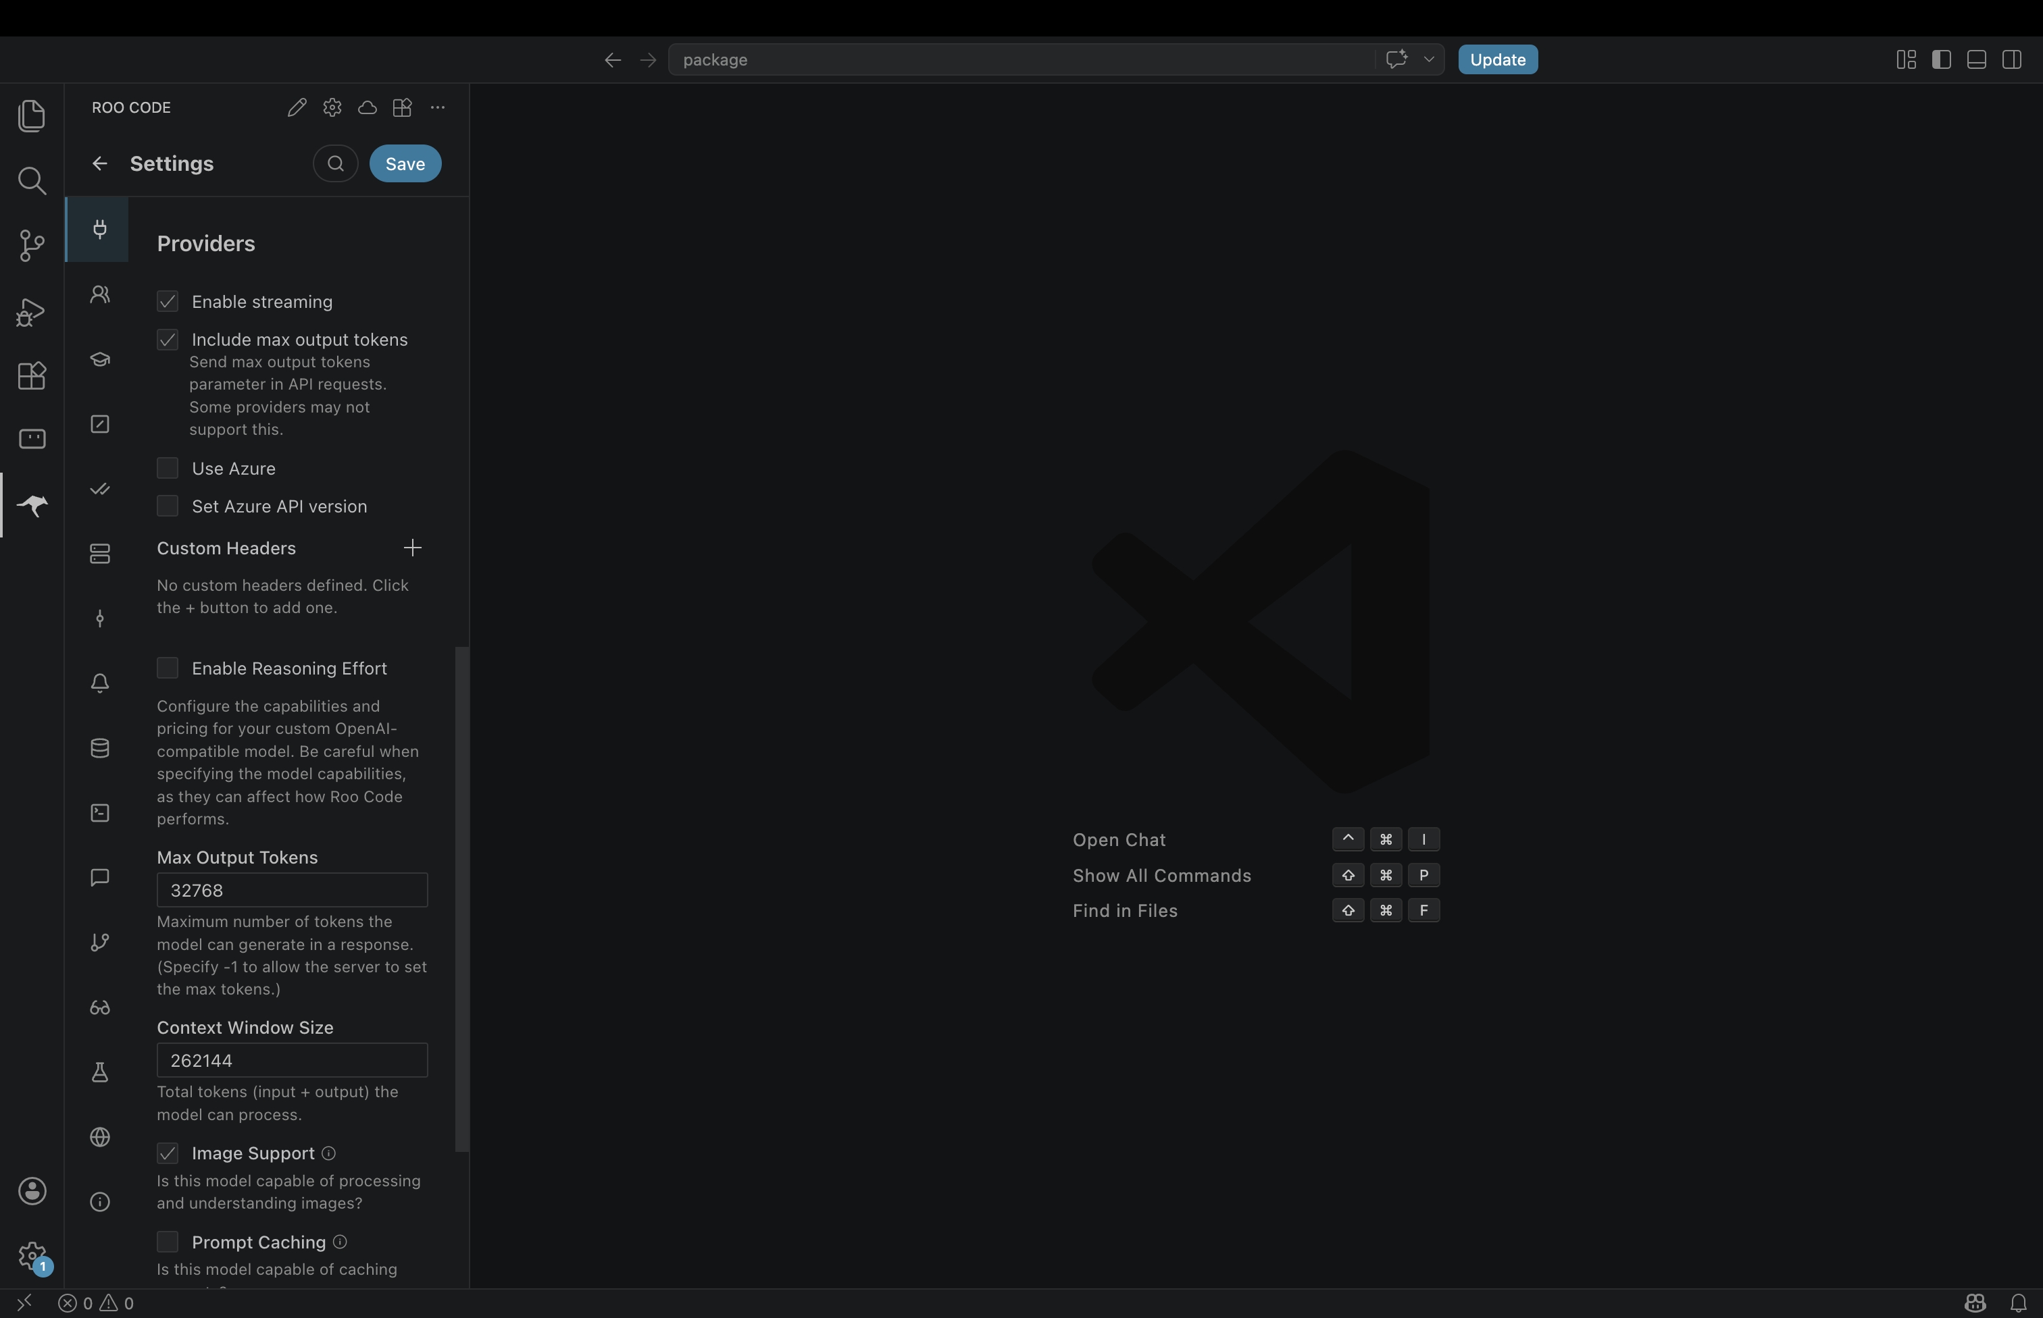Enable the Prompt Caching checkbox
Image resolution: width=2043 pixels, height=1318 pixels.
point(167,1242)
